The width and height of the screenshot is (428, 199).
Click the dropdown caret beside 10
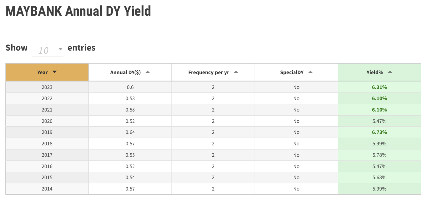click(60, 49)
